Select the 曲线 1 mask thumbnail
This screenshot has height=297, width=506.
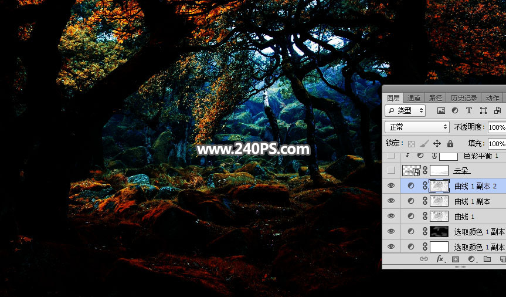439,216
